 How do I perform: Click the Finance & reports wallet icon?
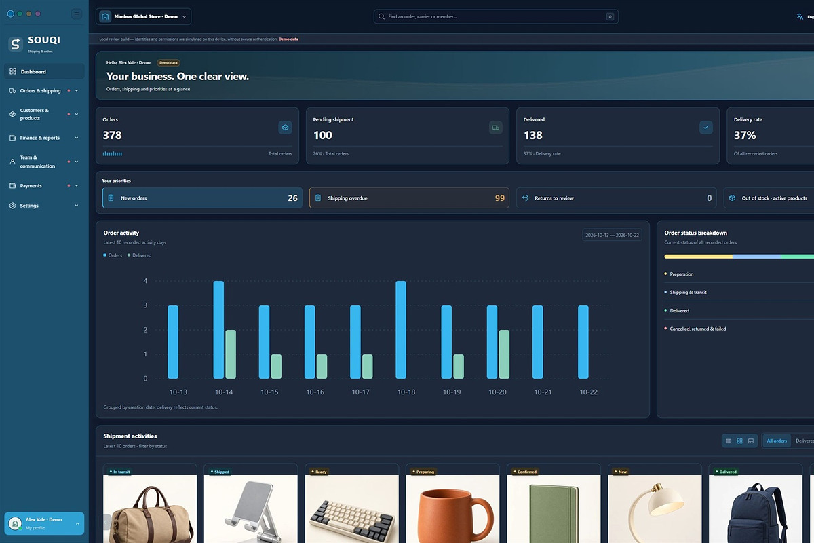[x=13, y=138]
